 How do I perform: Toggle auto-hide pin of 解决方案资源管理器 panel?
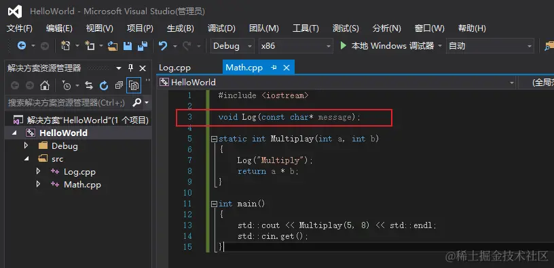point(131,68)
